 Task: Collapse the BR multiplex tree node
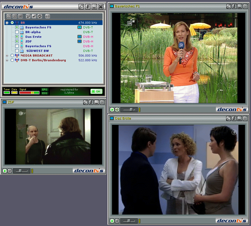(x=7, y=23)
